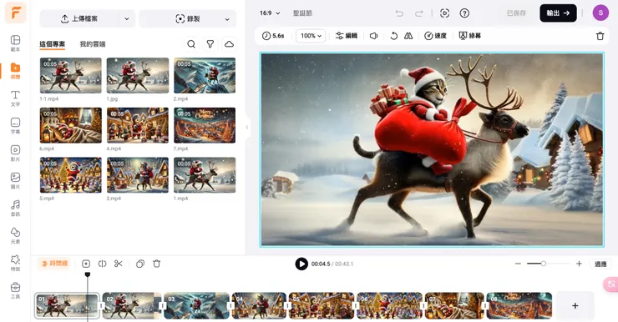Click the timeline trash delete icon
618x322 pixels.
point(156,264)
